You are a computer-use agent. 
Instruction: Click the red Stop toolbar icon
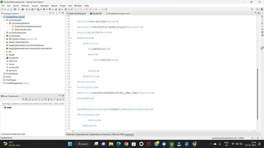[x=44, y=9]
